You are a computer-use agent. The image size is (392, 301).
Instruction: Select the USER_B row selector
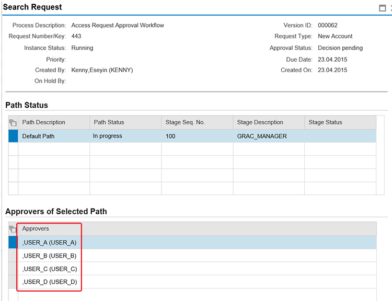point(13,256)
